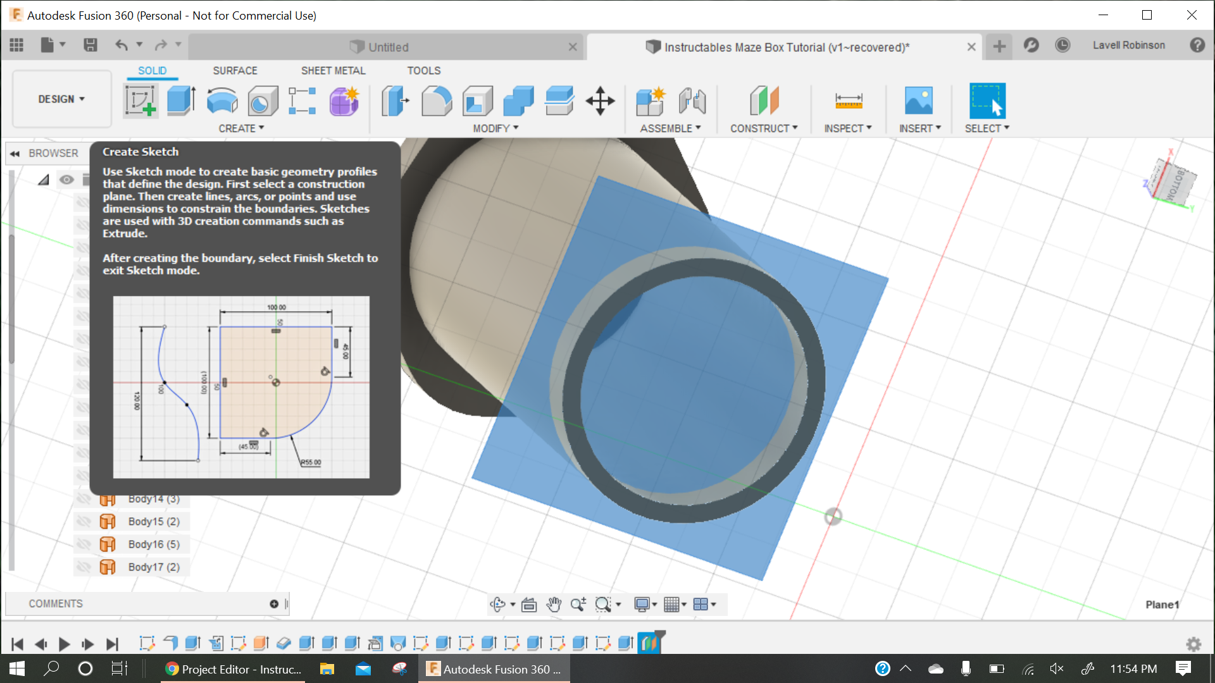The width and height of the screenshot is (1215, 683).
Task: Open a new design tab with plus
Action: point(999,46)
